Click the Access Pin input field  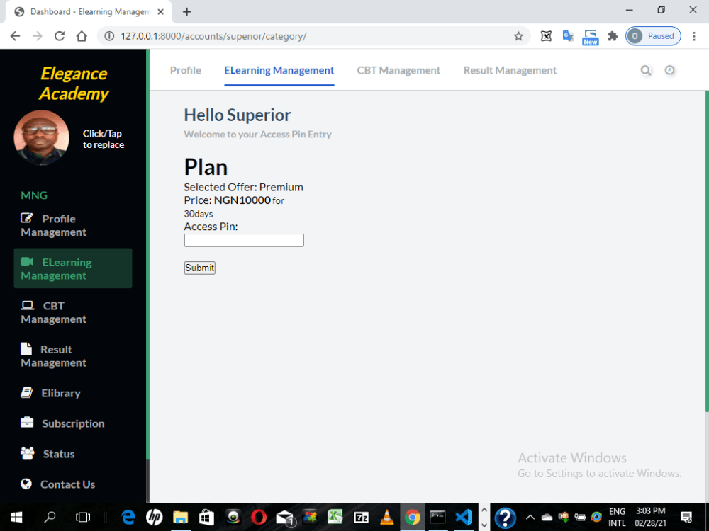tap(244, 240)
